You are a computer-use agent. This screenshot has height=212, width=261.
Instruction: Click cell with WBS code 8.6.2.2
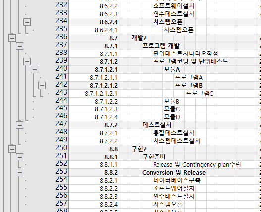pos(94,6)
